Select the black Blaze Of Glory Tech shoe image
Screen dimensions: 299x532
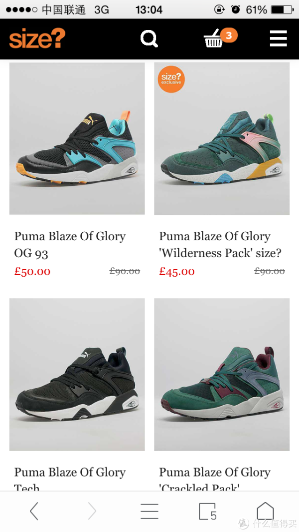pyautogui.click(x=77, y=375)
